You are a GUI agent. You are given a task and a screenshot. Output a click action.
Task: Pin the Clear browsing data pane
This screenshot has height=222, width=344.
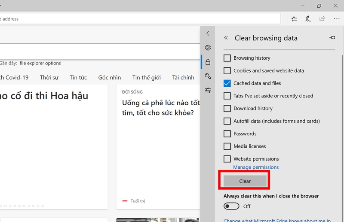click(332, 38)
